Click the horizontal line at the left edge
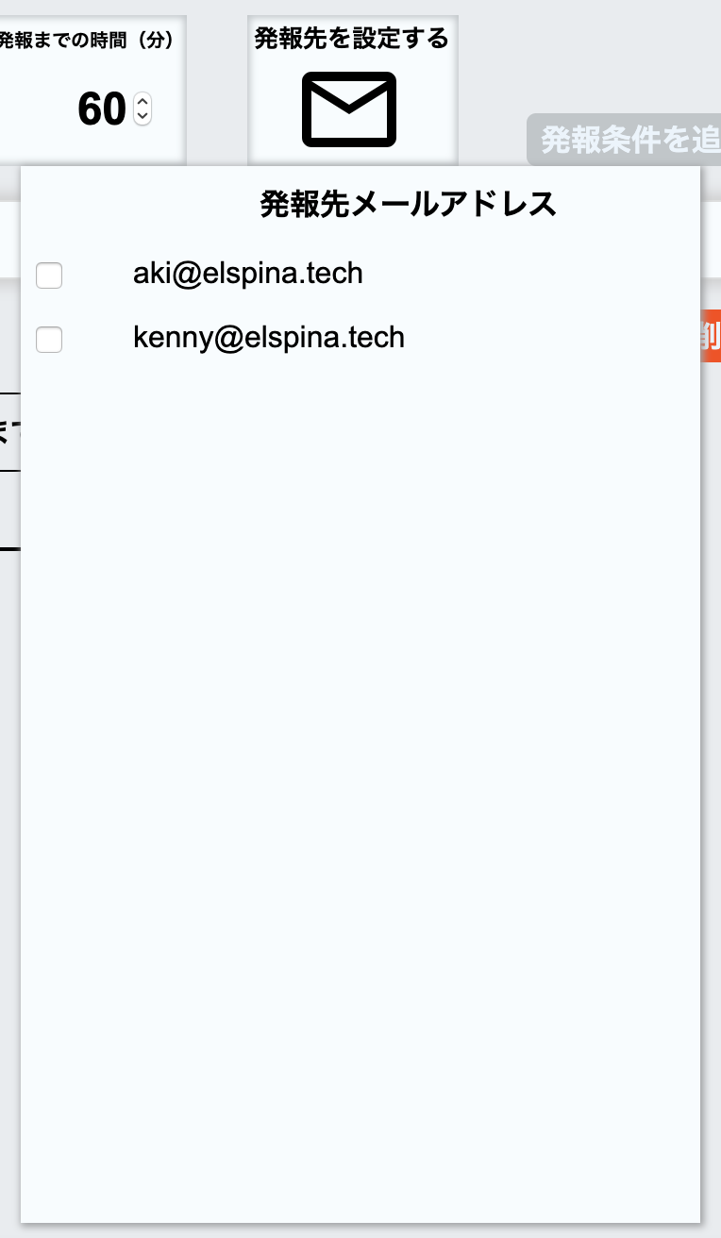Image resolution: width=721 pixels, height=1238 pixels. (9, 547)
